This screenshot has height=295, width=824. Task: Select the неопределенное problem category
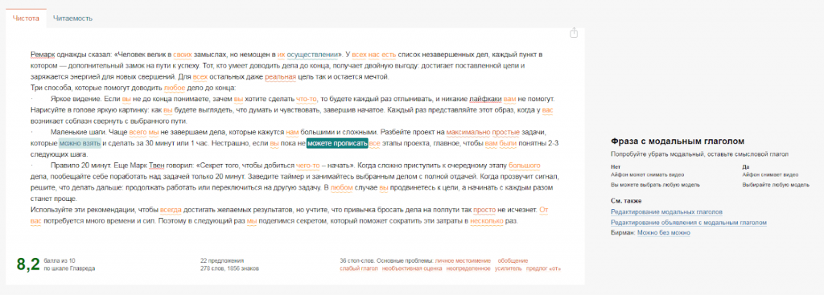tap(468, 268)
